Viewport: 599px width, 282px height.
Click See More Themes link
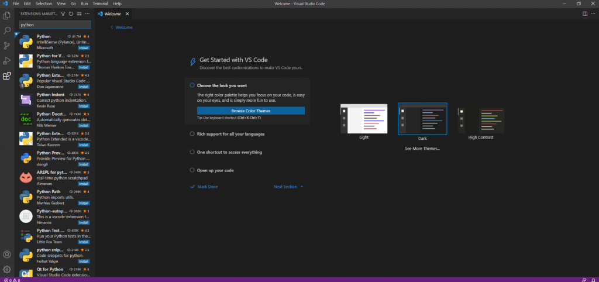422,149
